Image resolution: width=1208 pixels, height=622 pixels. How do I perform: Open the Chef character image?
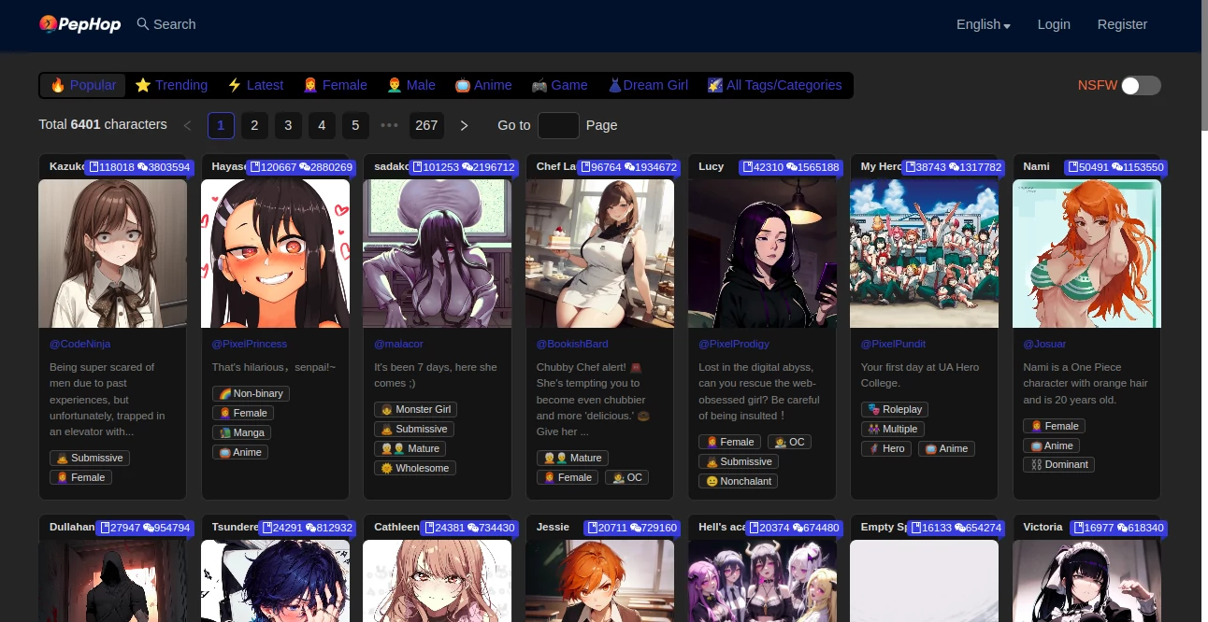tap(599, 253)
